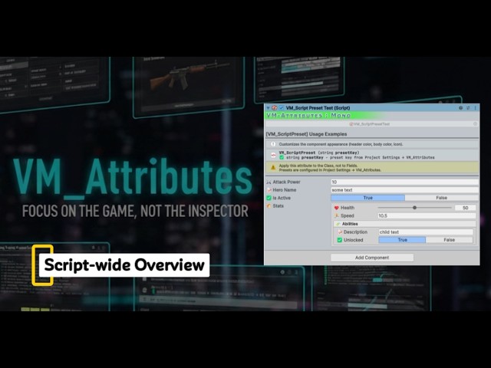Screen dimensions: 491x368
Task: Click the [VM_ScriptPreset] Usage Examples heading
Action: [x=306, y=134]
